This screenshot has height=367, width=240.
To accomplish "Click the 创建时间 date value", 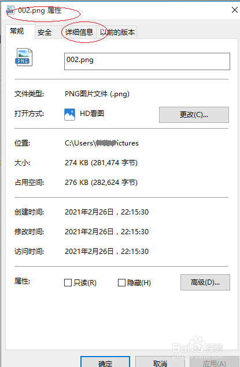I will point(106,212).
